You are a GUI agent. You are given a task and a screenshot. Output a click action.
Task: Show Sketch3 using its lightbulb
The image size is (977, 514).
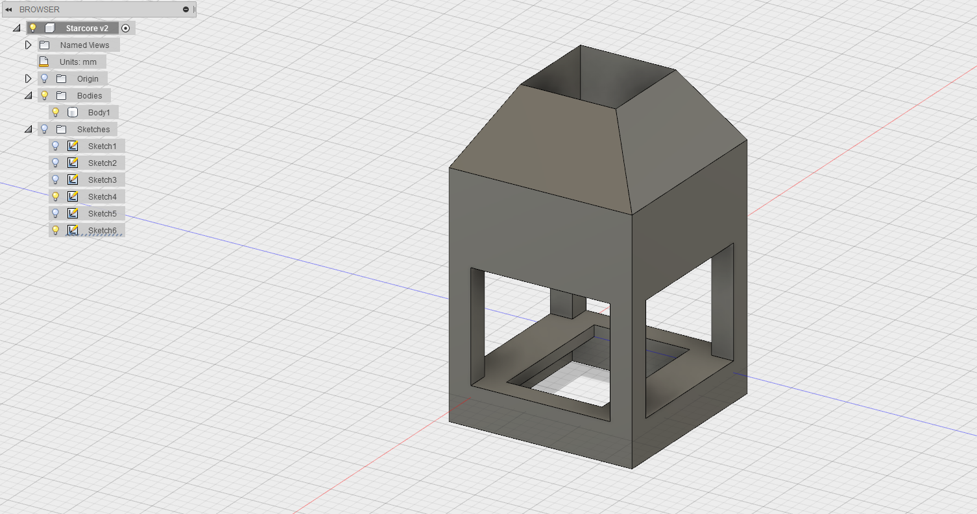pyautogui.click(x=55, y=180)
